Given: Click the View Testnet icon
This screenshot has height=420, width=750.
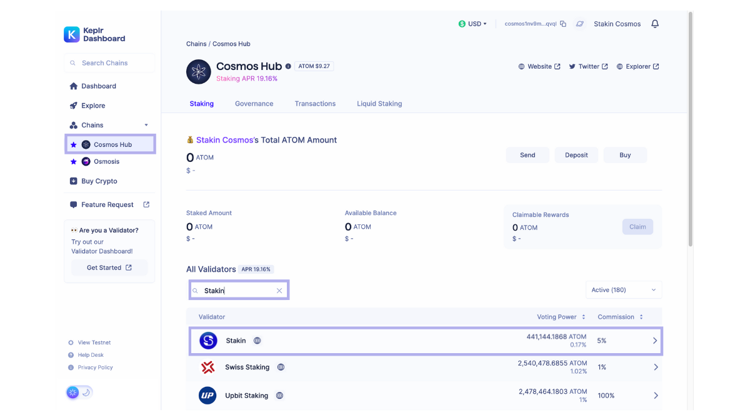Looking at the screenshot, I should coord(71,342).
